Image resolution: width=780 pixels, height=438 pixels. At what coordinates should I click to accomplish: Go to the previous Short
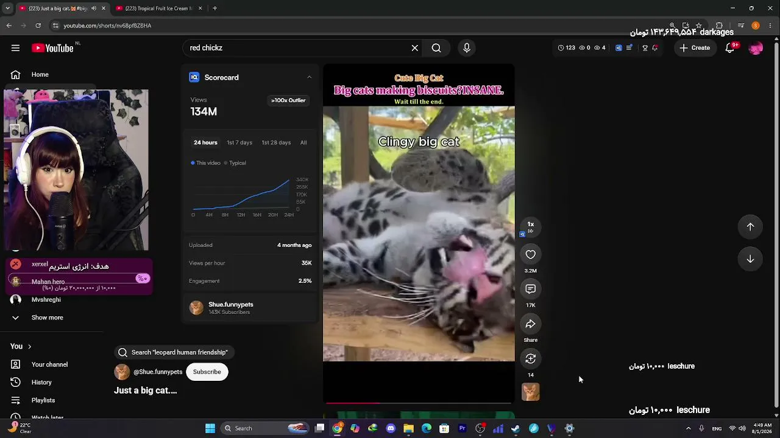750,227
